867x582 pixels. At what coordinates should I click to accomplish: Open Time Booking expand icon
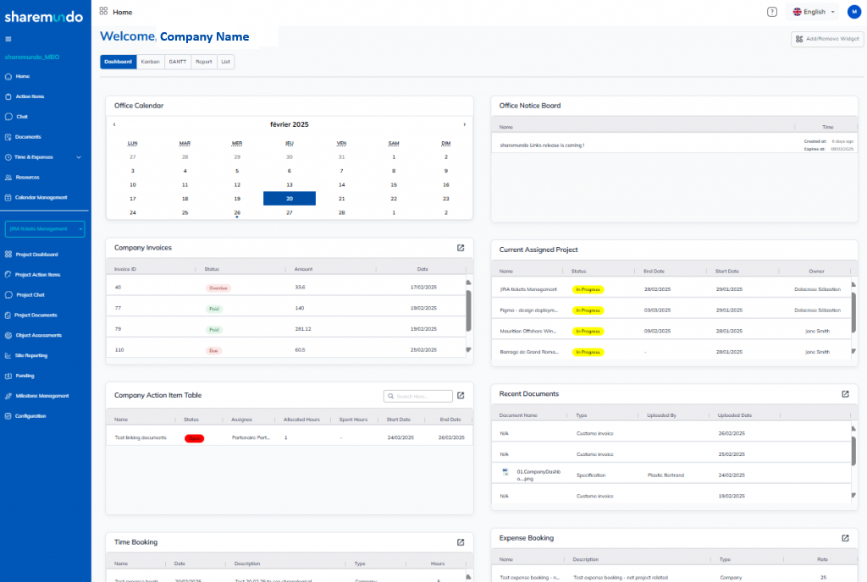pos(461,542)
